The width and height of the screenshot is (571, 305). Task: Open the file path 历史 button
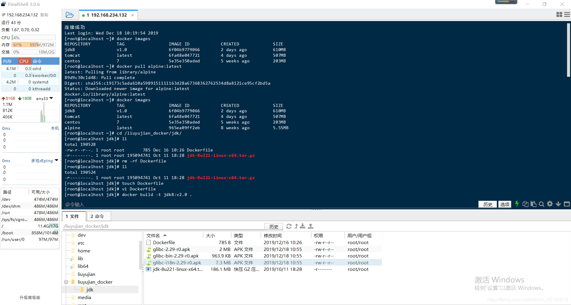coord(274,227)
